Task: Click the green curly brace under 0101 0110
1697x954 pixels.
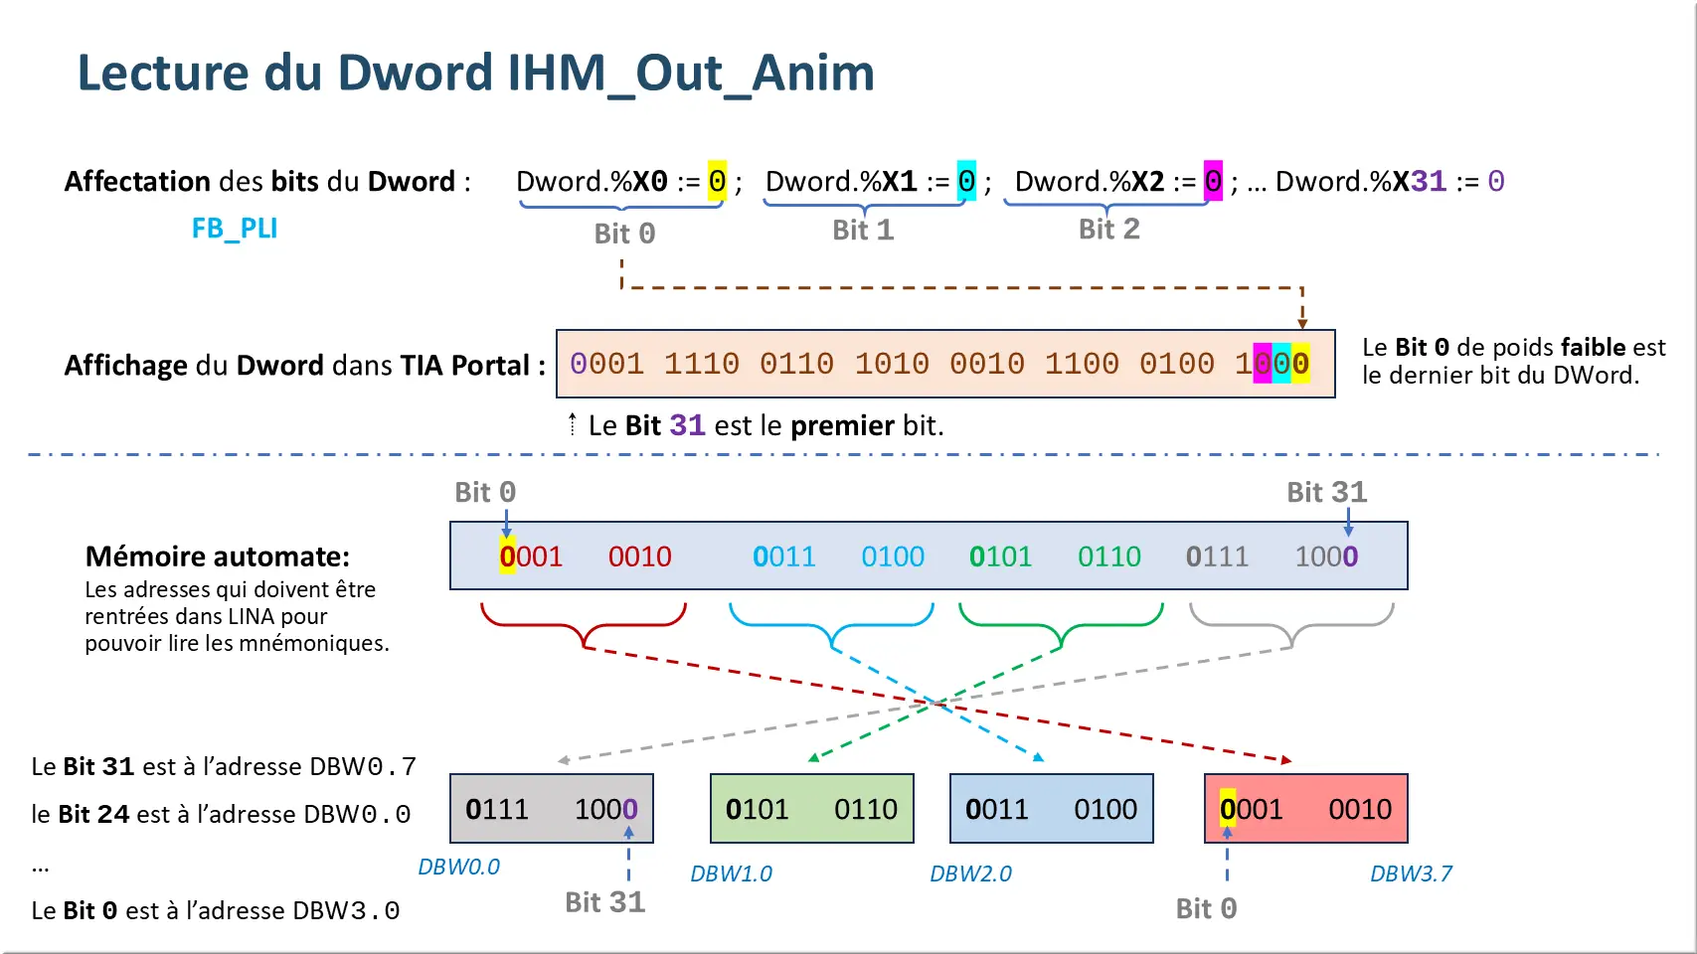Action: pyautogui.click(x=1061, y=627)
